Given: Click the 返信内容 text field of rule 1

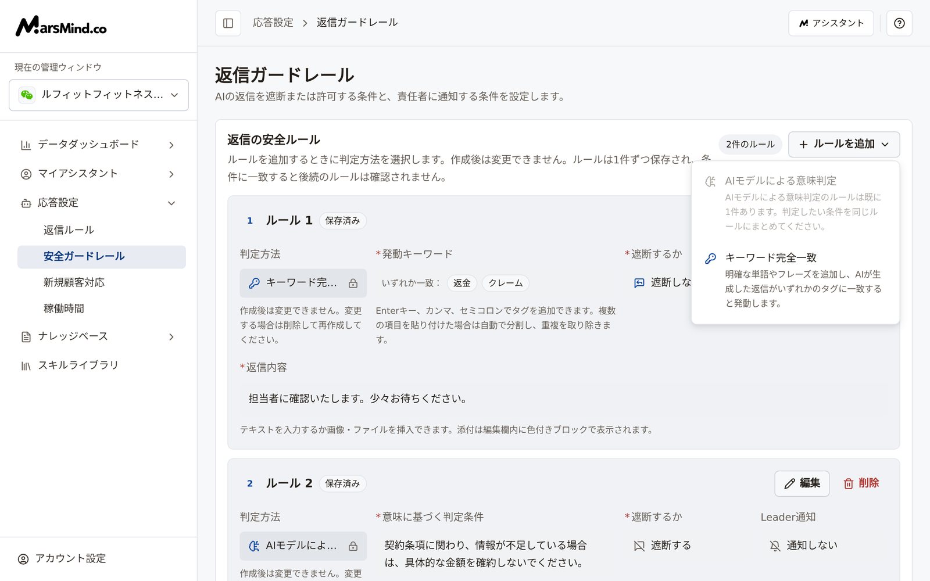Looking at the screenshot, I should click(563, 399).
